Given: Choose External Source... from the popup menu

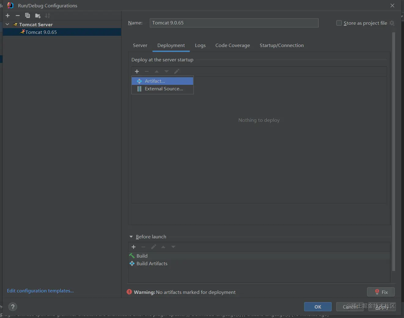Looking at the screenshot, I should tap(163, 89).
